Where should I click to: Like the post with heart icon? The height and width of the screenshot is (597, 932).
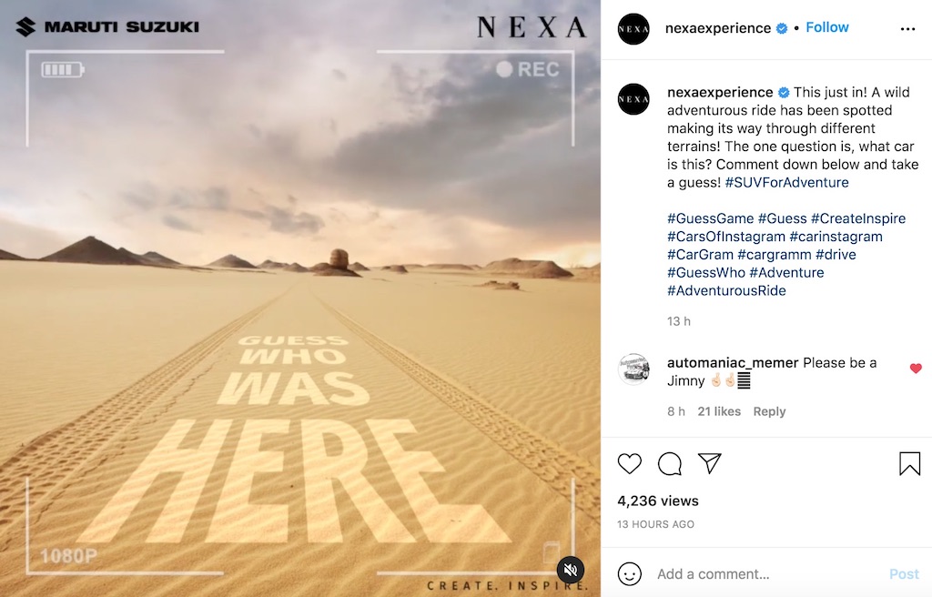click(630, 464)
